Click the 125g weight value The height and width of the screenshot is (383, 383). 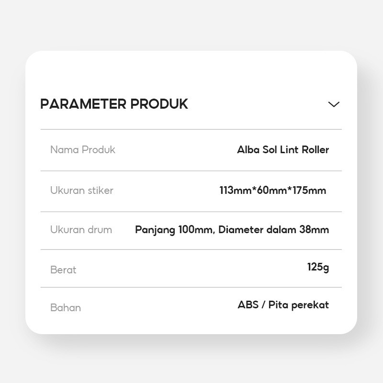tap(318, 267)
